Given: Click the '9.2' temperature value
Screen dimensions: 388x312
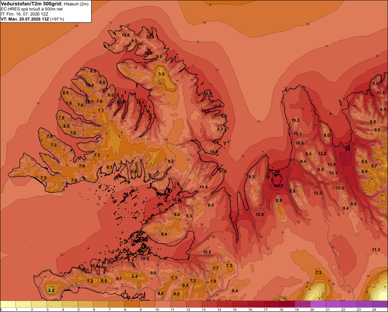Looking at the screenshot, I should pos(170,161).
